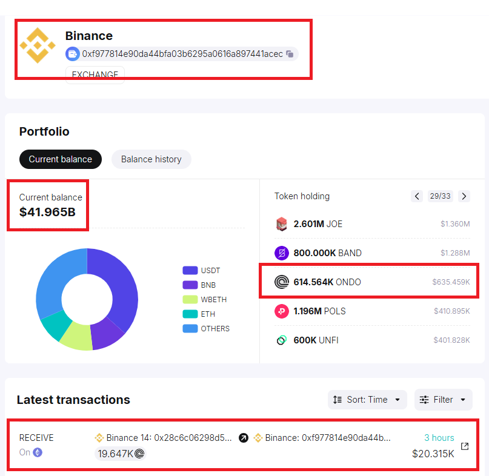Viewport: 489px width, 476px height.
Task: Click the $401.828K value
Action: click(451, 340)
